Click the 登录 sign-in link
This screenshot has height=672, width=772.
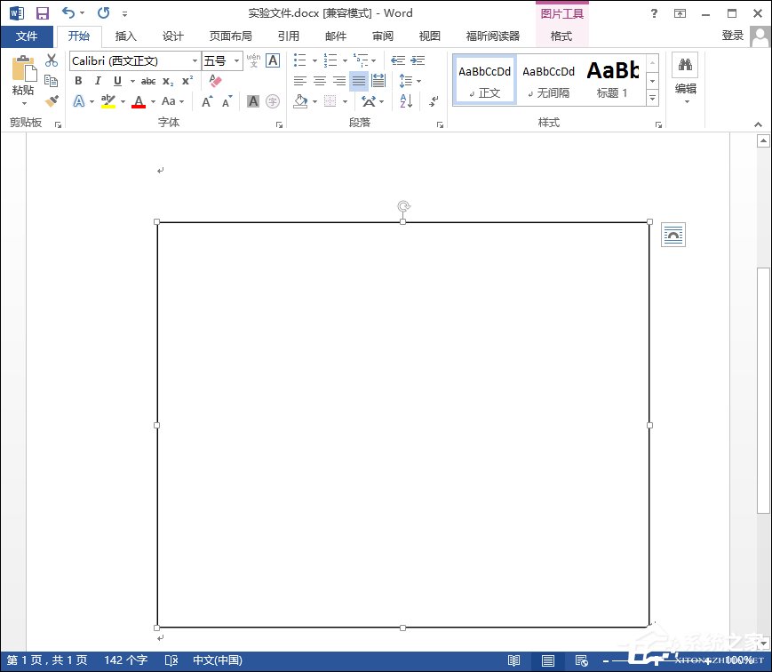[x=733, y=36]
